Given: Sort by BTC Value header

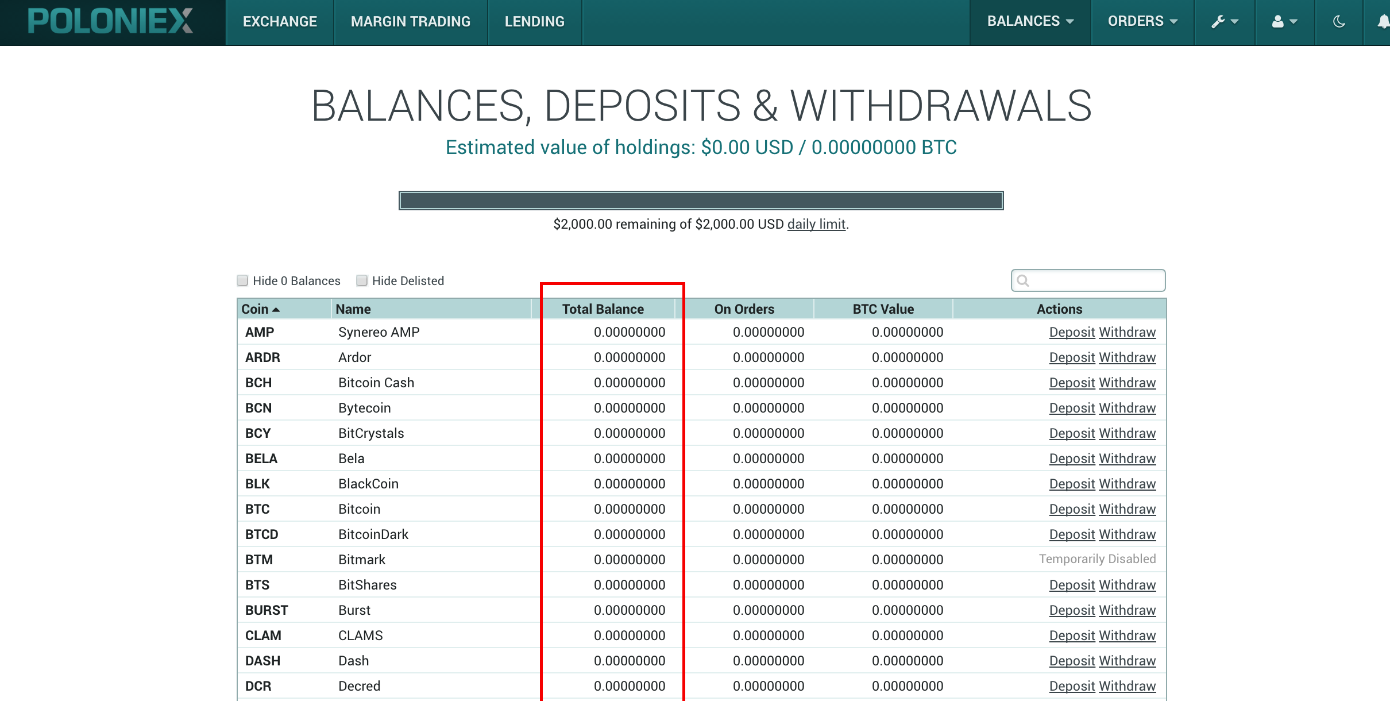Looking at the screenshot, I should [x=883, y=309].
